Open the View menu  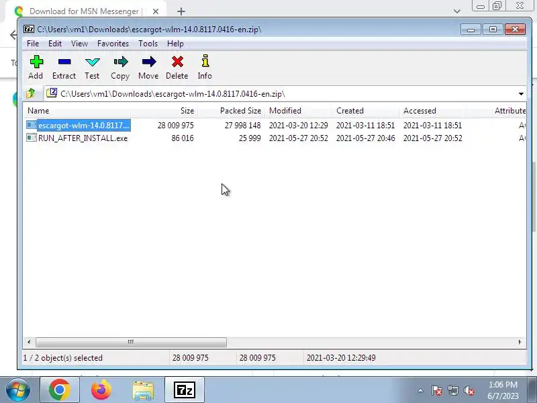tap(79, 44)
